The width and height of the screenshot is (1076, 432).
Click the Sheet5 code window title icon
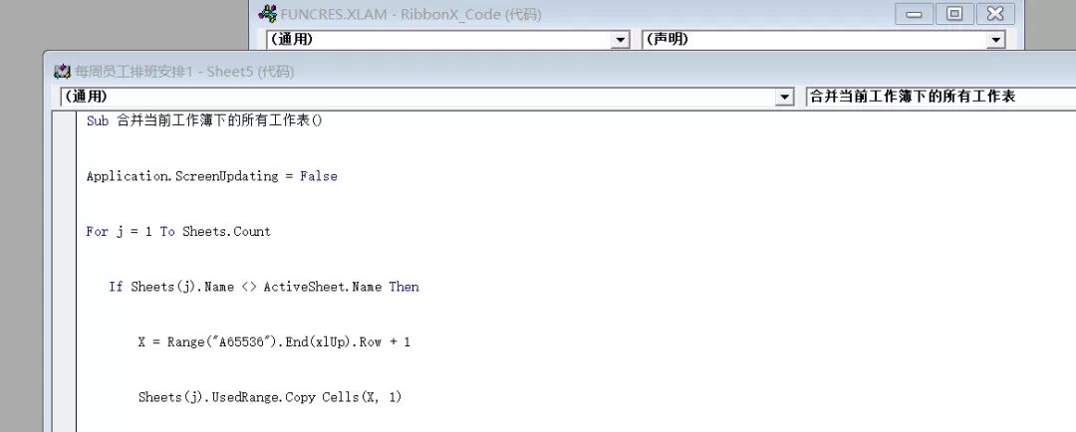(x=63, y=72)
